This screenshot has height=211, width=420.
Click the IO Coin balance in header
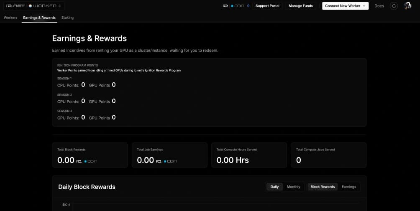236,6
